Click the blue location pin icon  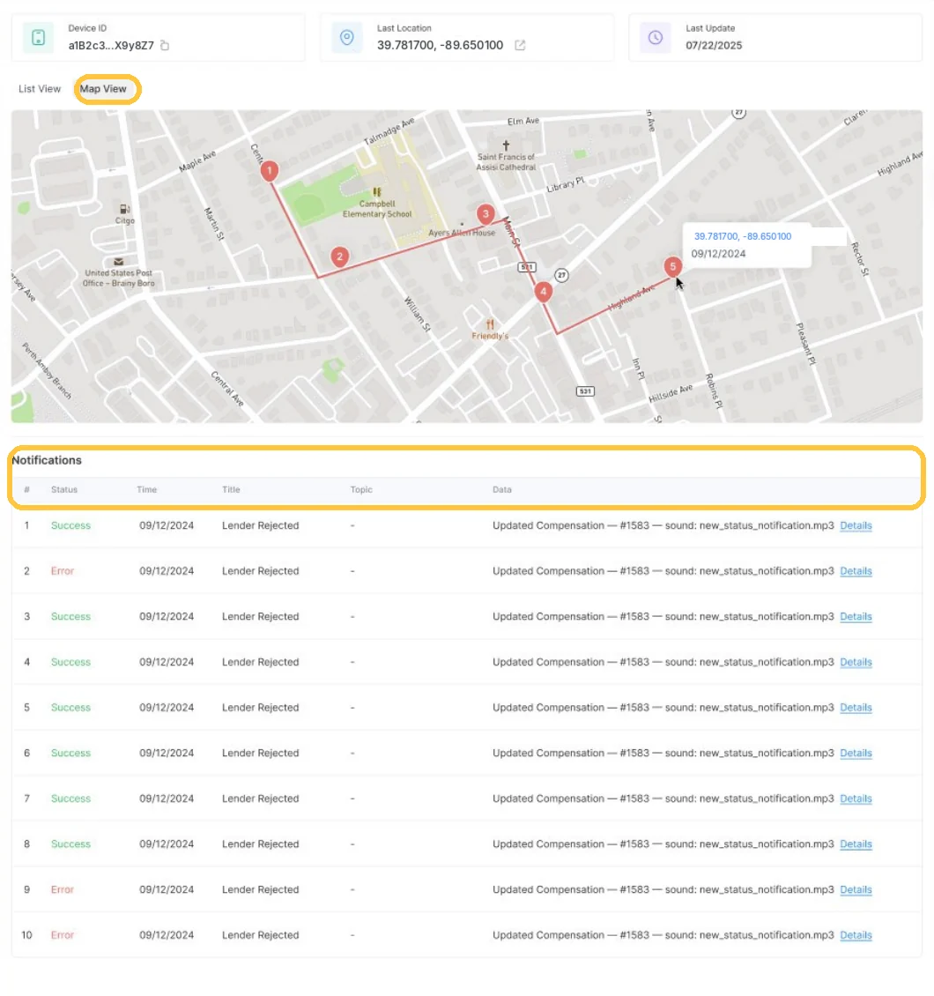coord(346,38)
